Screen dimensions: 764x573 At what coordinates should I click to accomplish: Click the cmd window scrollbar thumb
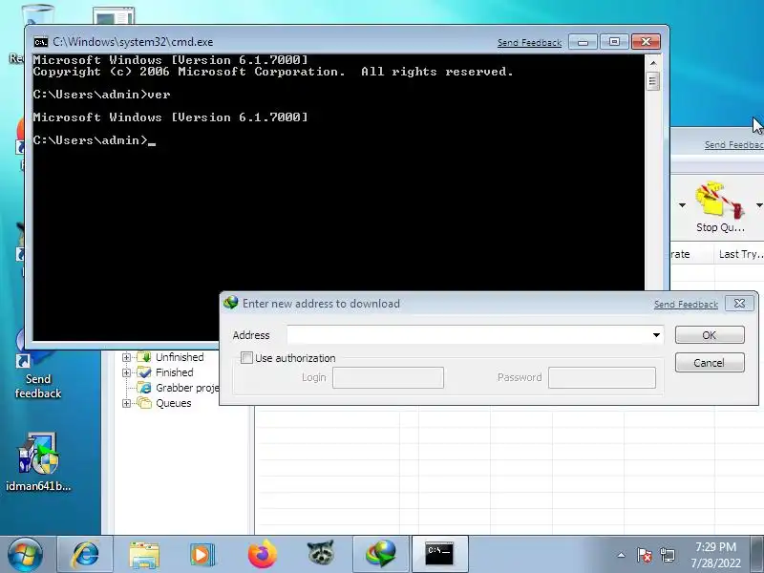(x=653, y=81)
